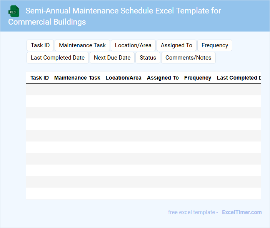
Task: Click the Task ID column header
Action: [40, 78]
